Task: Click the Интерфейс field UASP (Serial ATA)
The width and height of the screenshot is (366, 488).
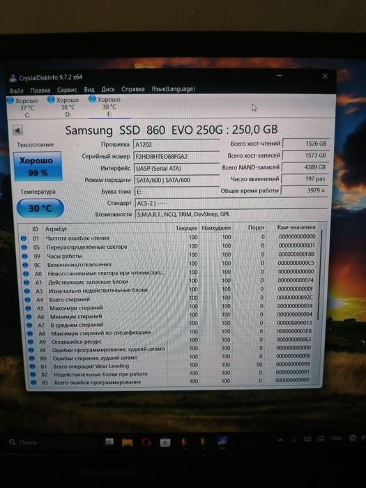Action: tap(177, 168)
